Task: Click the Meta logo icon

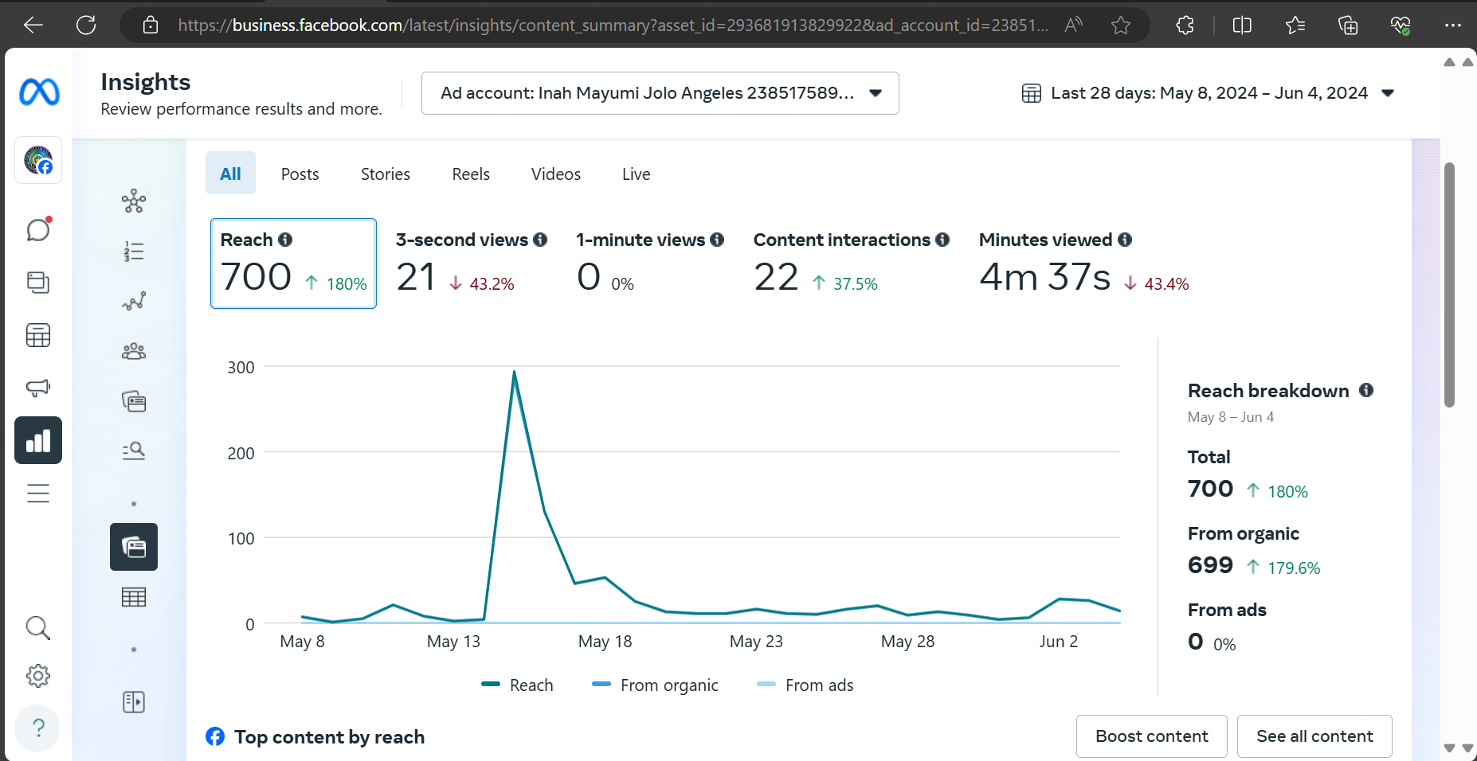Action: click(39, 92)
